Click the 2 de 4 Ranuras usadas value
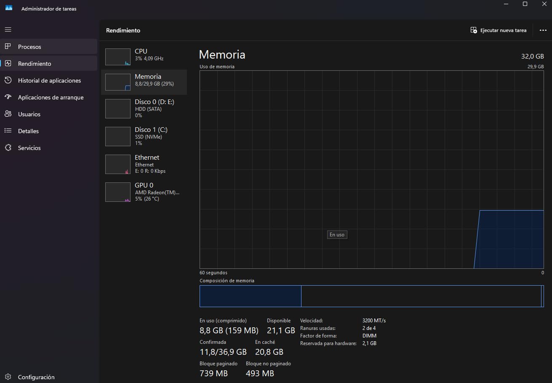Screen dimensions: 552x383 pyautogui.click(x=369, y=328)
